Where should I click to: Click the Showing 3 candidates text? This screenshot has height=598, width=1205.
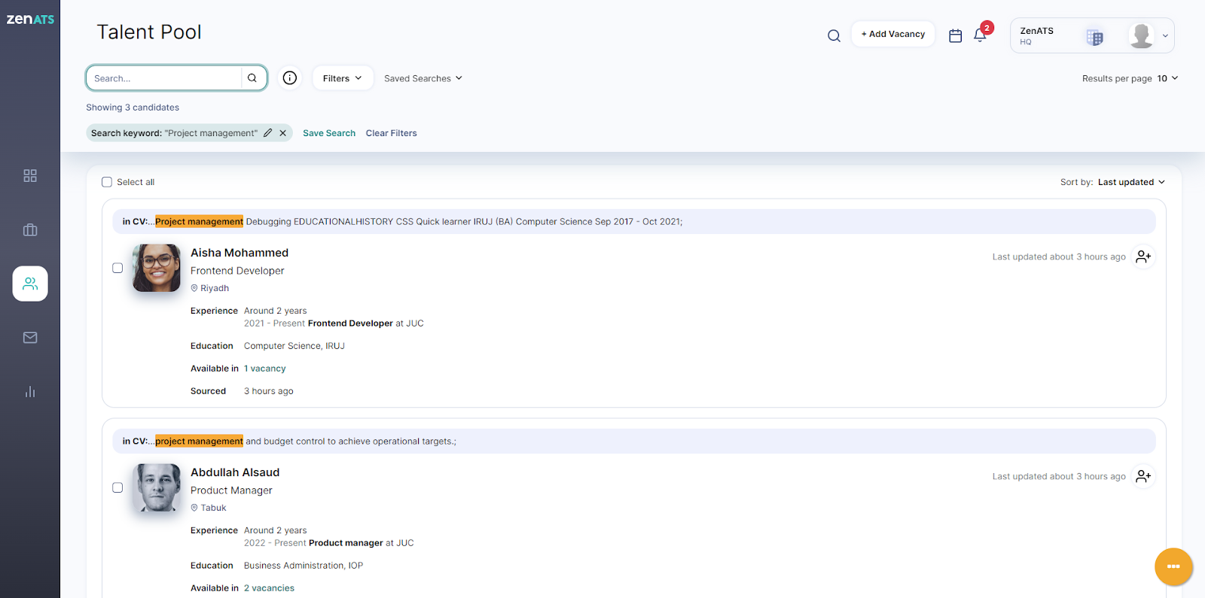pyautogui.click(x=133, y=108)
